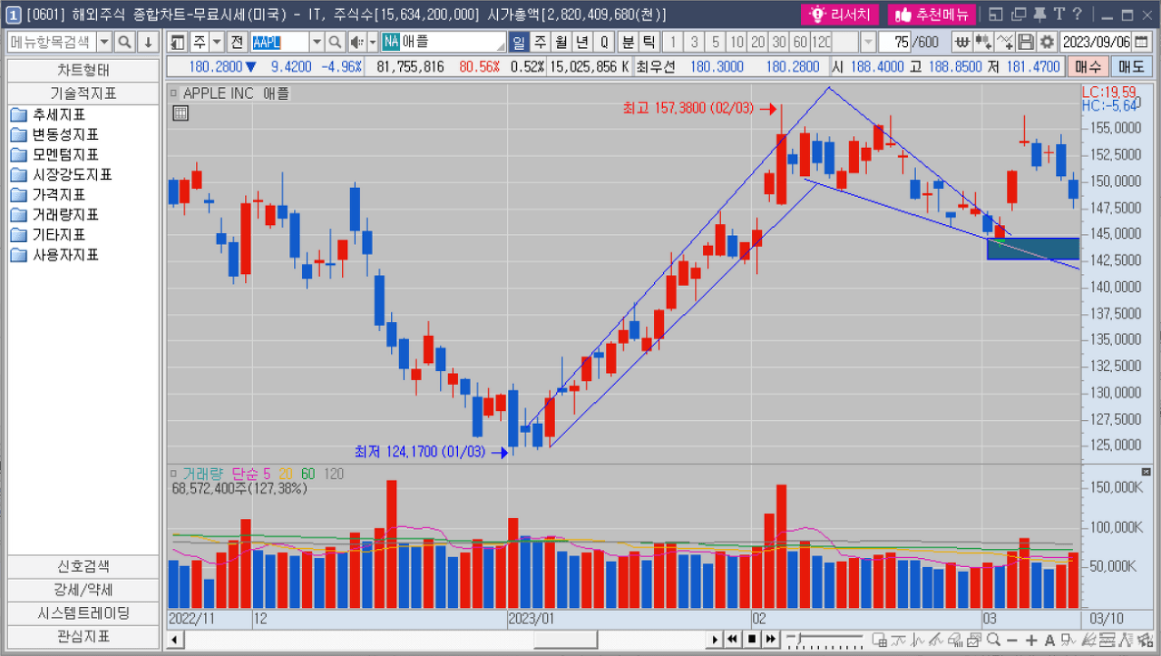Click the 전 button beside market dropdown
The width and height of the screenshot is (1161, 656).
(x=237, y=43)
